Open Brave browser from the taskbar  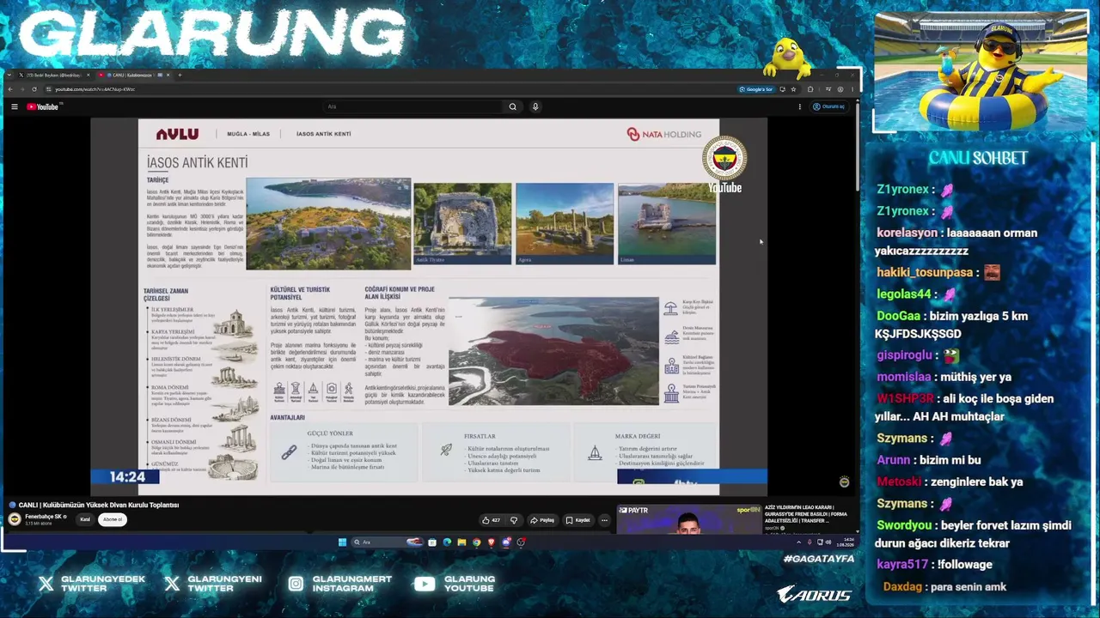point(492,542)
